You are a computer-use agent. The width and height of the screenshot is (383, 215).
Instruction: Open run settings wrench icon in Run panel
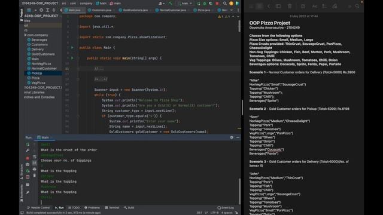pos(28,150)
